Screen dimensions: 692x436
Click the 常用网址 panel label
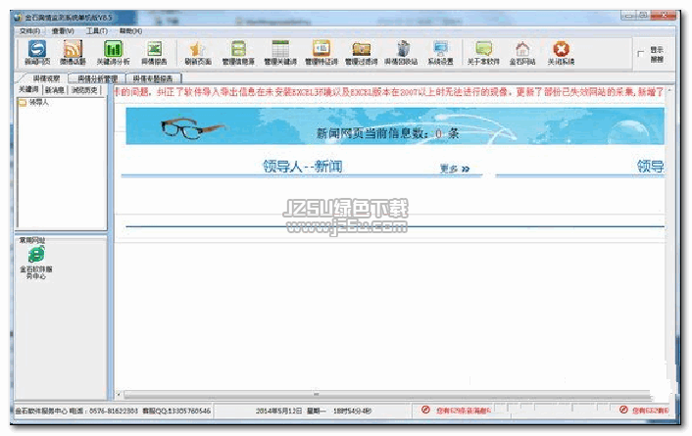pyautogui.click(x=31, y=240)
